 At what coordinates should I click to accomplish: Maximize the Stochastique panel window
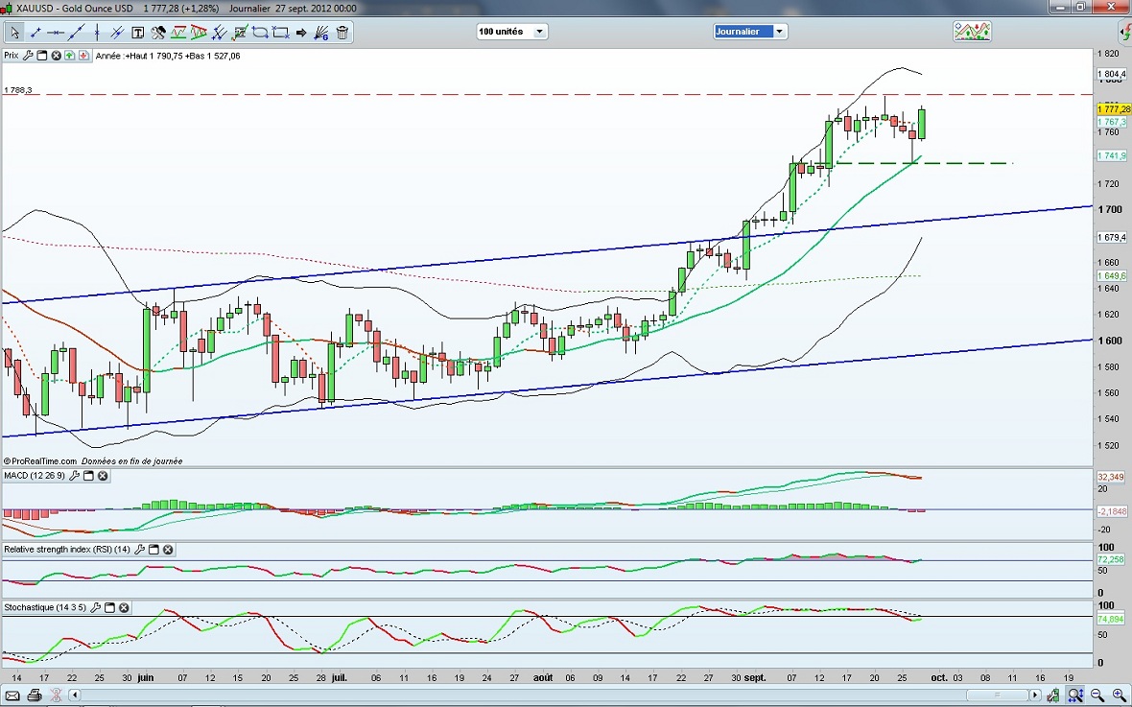coord(109,607)
